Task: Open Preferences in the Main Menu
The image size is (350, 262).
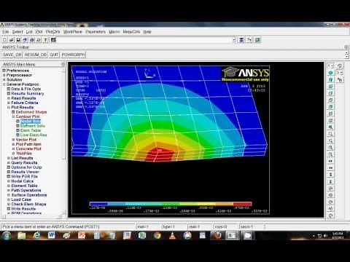Action: coord(17,71)
